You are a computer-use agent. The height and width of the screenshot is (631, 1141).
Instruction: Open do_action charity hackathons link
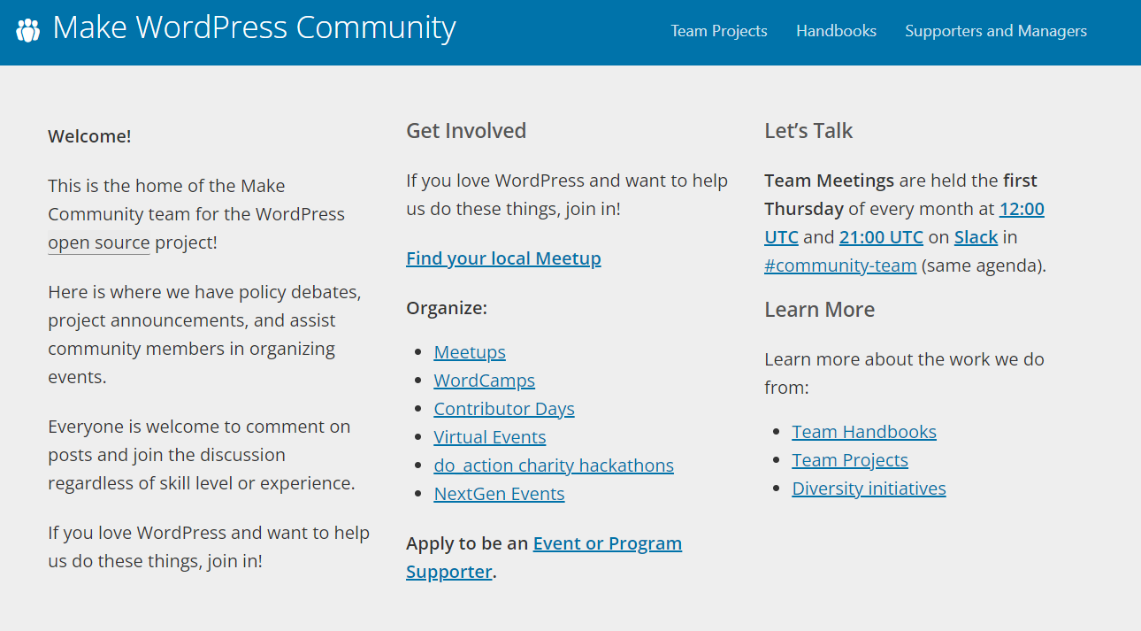point(554,466)
